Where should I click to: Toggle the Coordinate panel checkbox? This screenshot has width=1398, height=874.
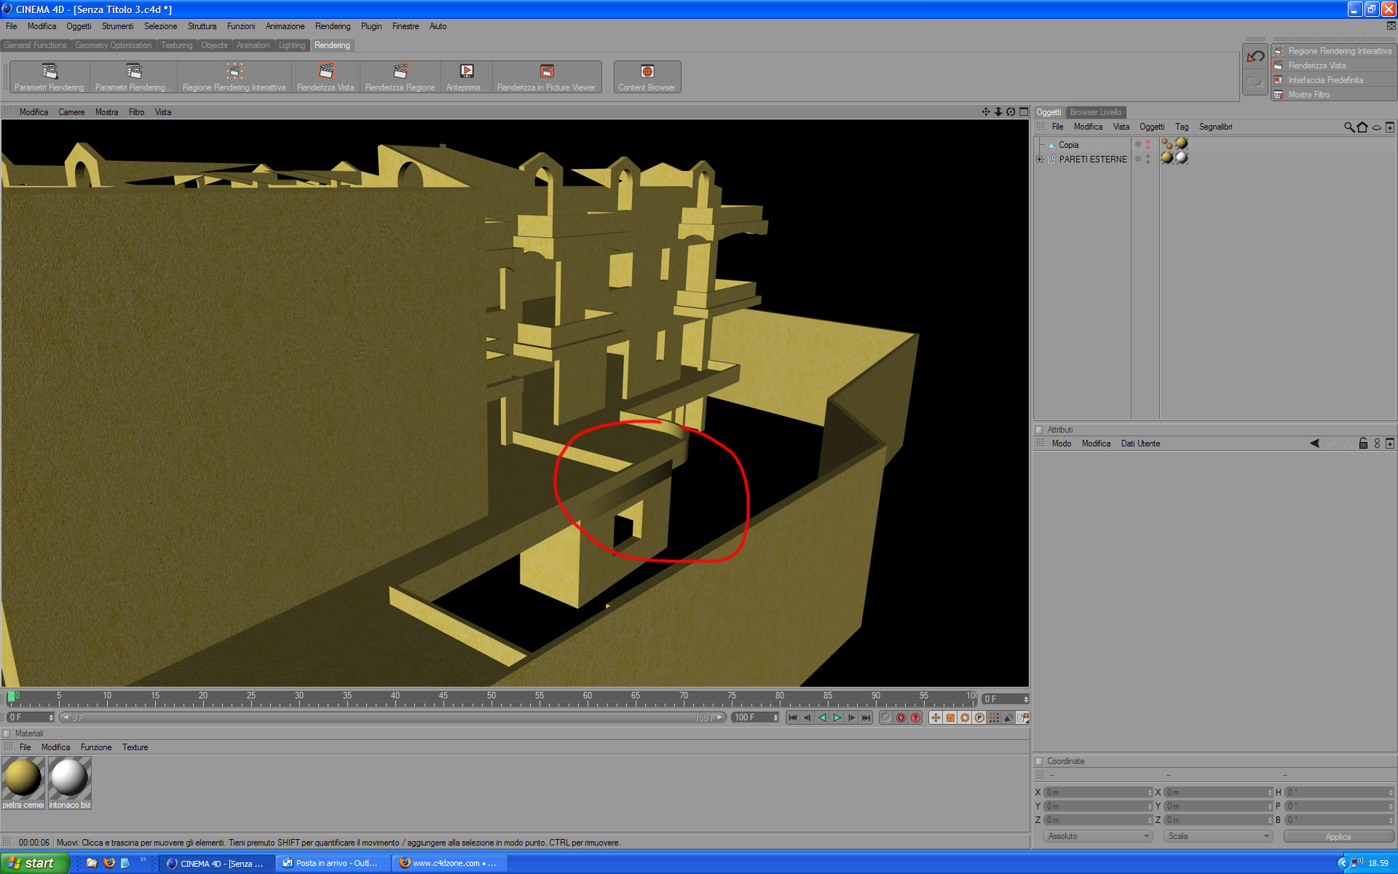1039,761
